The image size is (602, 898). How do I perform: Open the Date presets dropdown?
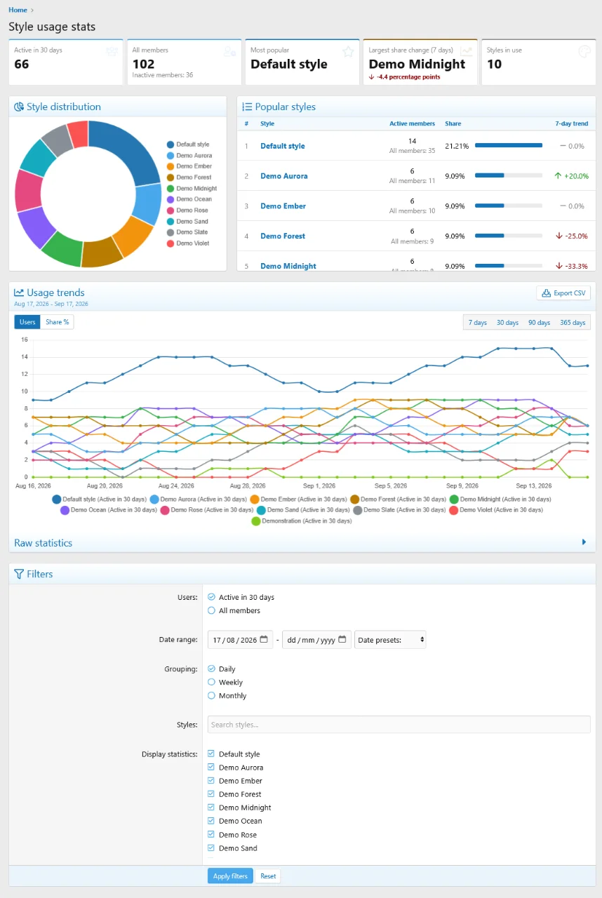coord(390,640)
